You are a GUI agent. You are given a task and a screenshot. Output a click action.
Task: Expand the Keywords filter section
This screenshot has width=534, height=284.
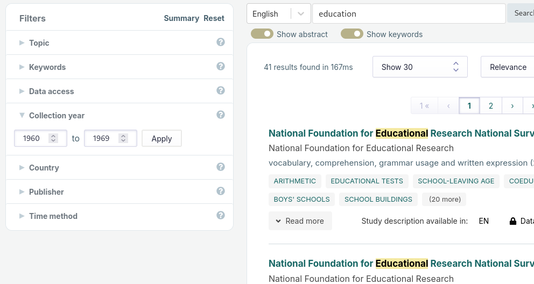point(119,67)
